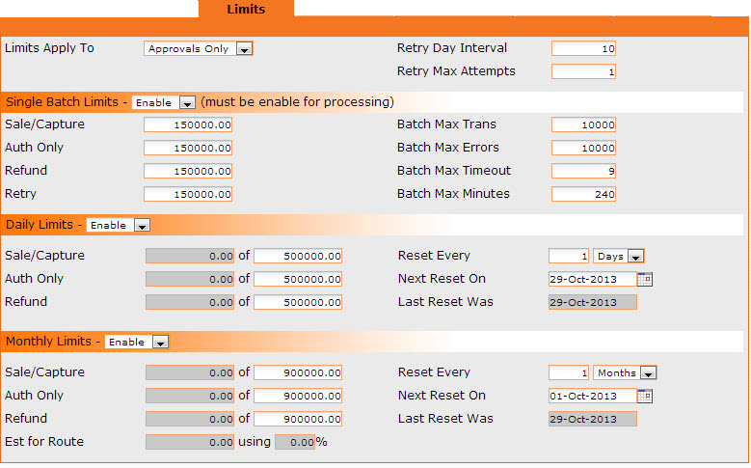Focus the Retry Max Attempts field
This screenshot has width=751, height=468.
(584, 71)
